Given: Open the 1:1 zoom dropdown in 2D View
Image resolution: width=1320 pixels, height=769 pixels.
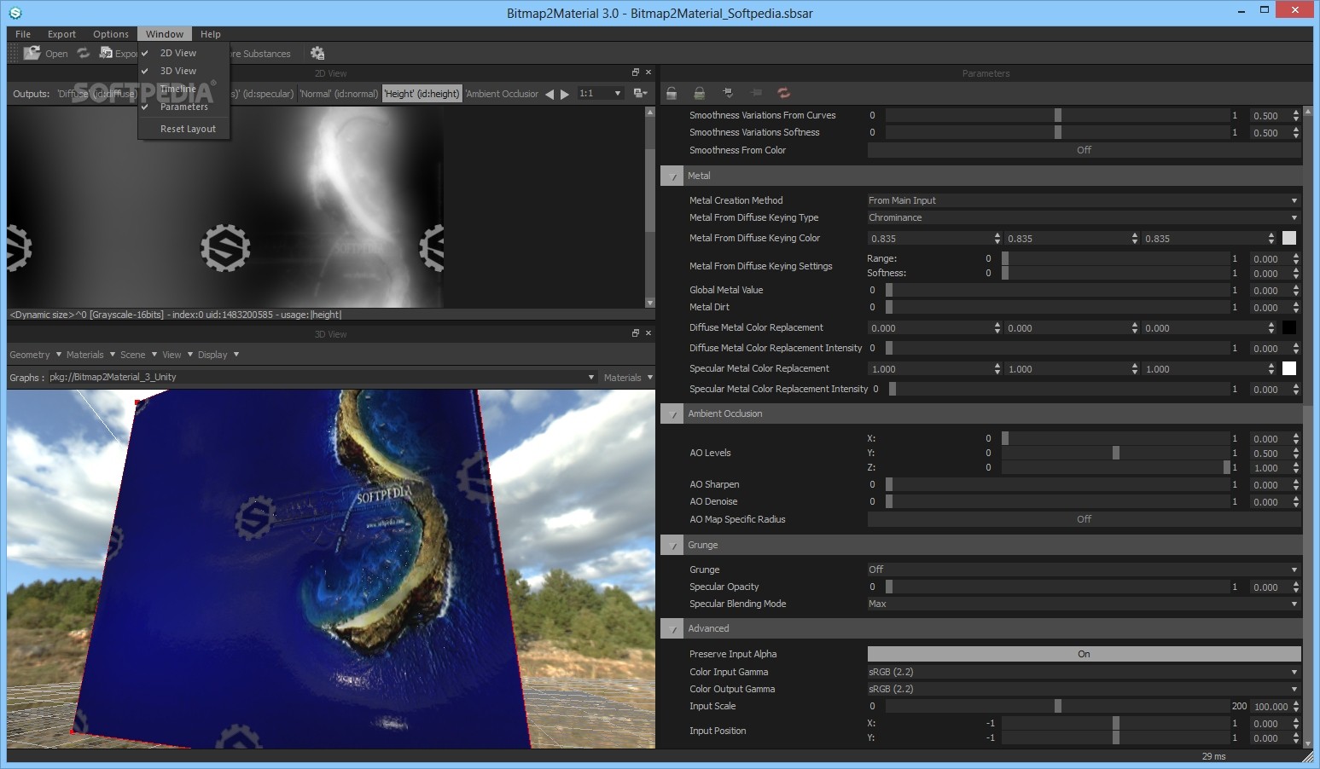Looking at the screenshot, I should click(601, 94).
